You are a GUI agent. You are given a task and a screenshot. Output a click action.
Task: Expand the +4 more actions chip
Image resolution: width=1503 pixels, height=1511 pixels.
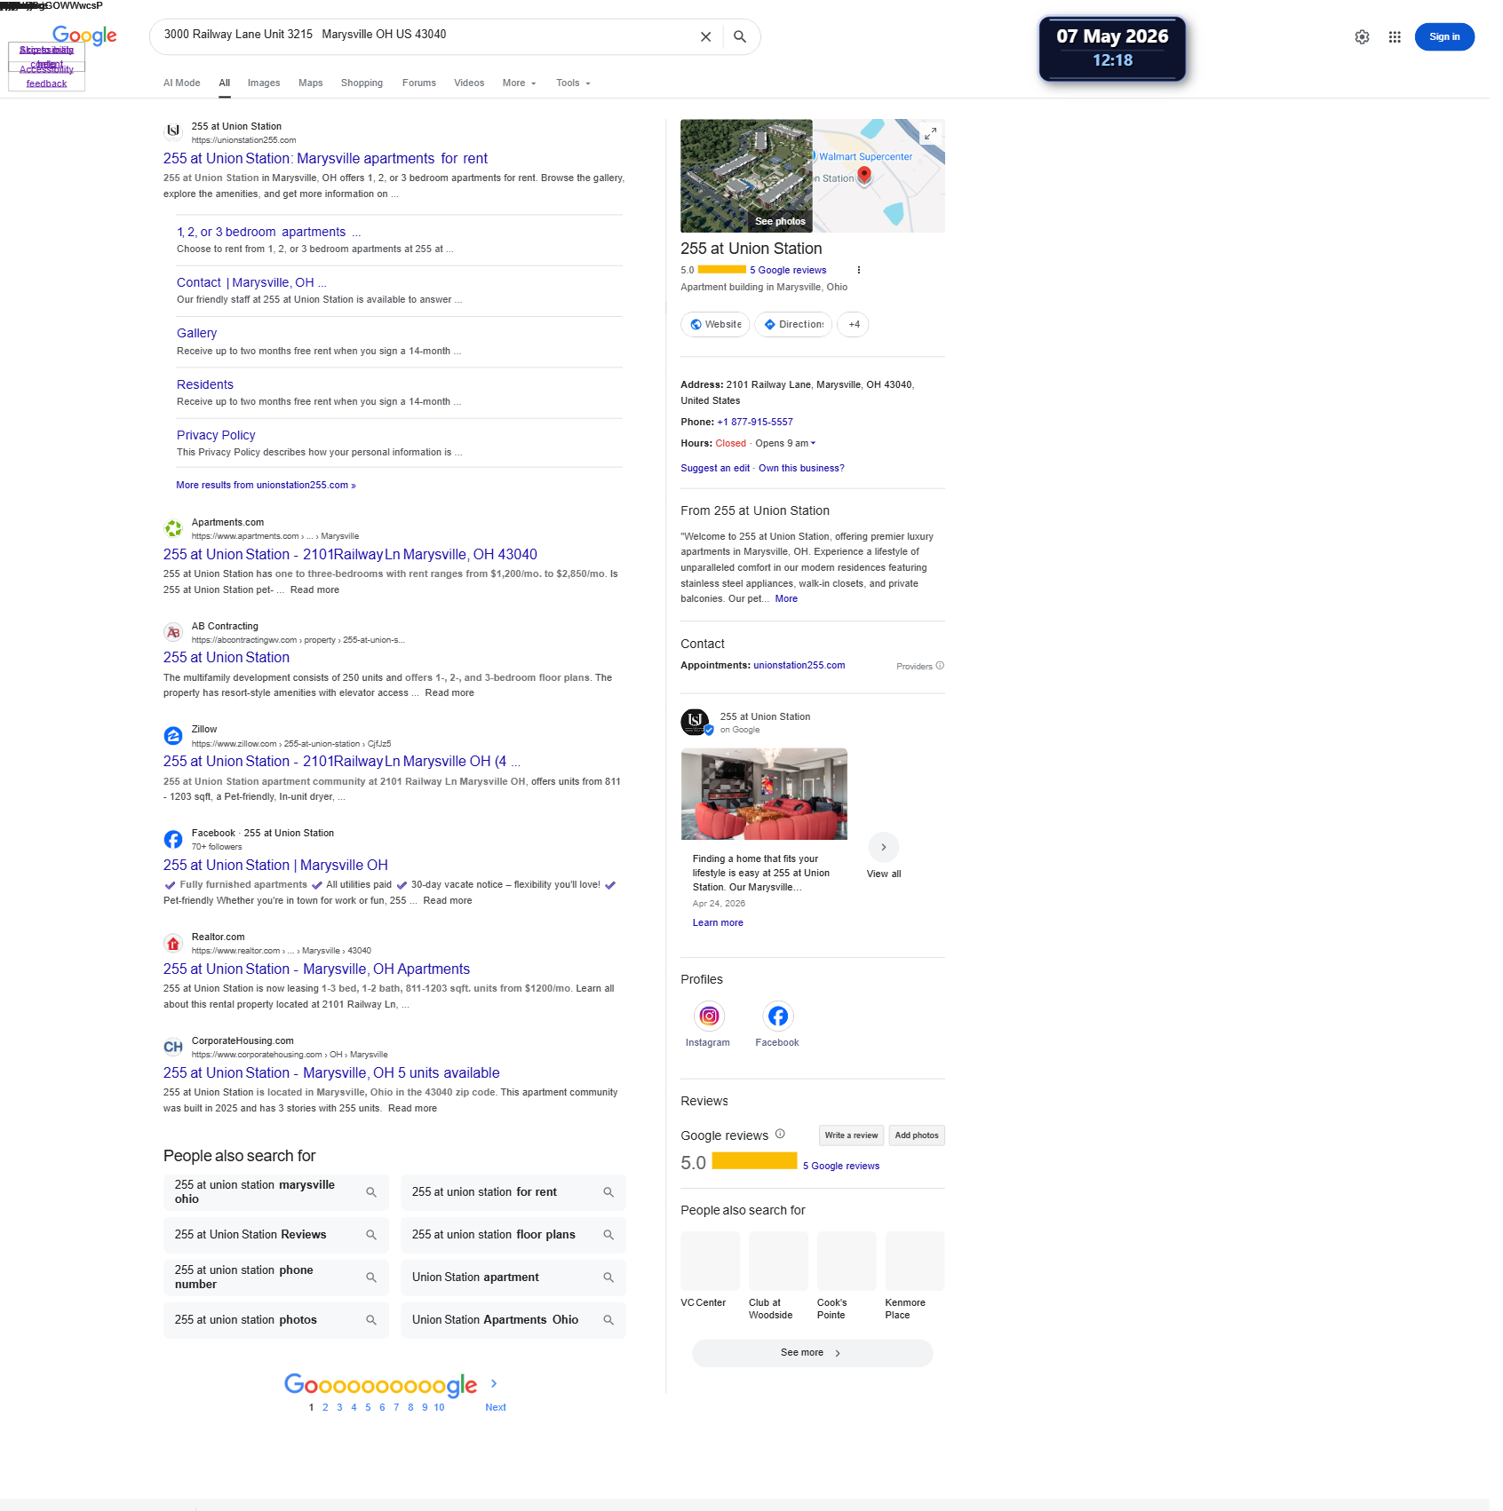pyautogui.click(x=854, y=325)
